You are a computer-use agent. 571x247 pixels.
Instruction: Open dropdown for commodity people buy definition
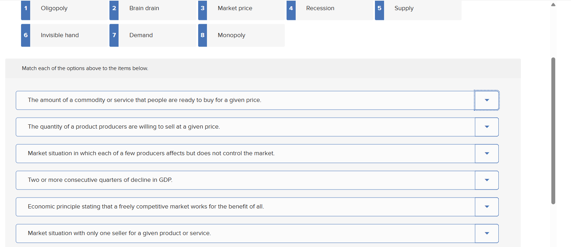pyautogui.click(x=486, y=100)
